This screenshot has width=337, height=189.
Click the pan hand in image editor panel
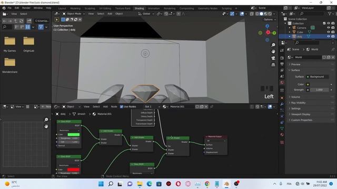(46, 127)
